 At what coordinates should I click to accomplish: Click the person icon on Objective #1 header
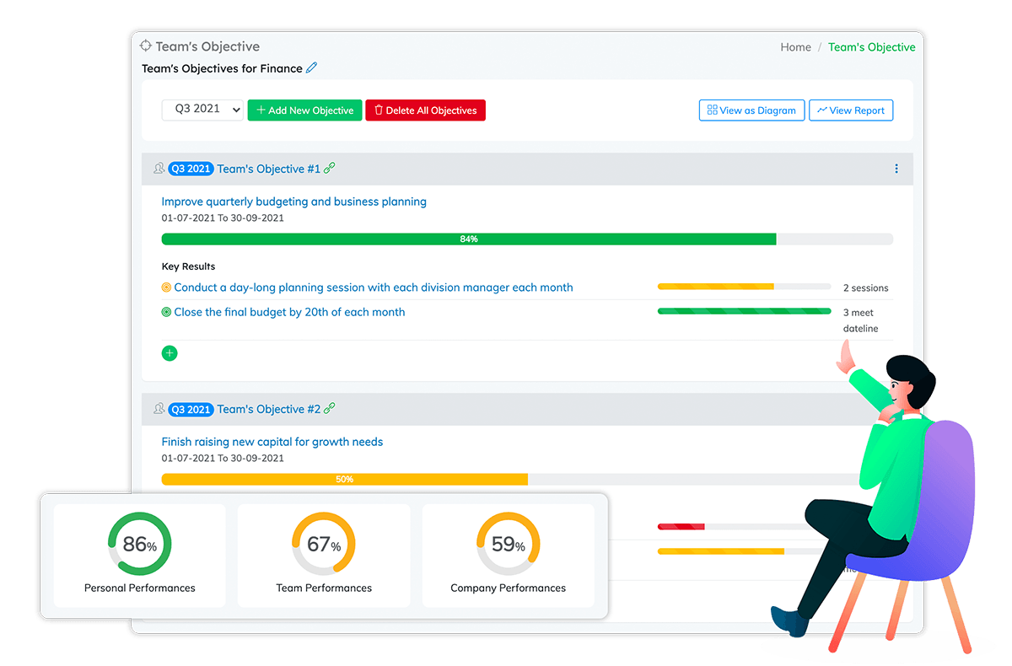tap(159, 168)
